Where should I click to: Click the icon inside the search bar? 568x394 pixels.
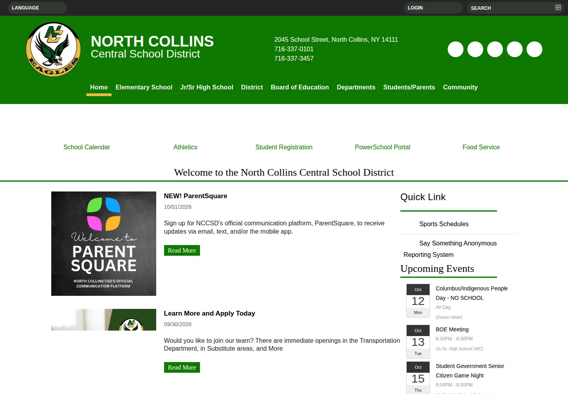(x=558, y=7)
